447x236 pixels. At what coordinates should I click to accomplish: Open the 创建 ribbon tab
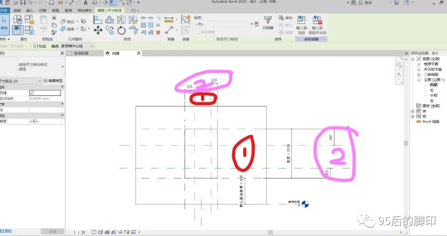pos(17,10)
